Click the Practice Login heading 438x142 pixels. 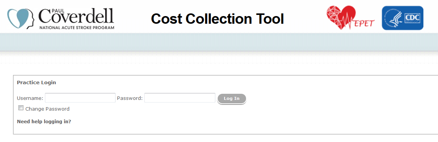click(x=36, y=83)
